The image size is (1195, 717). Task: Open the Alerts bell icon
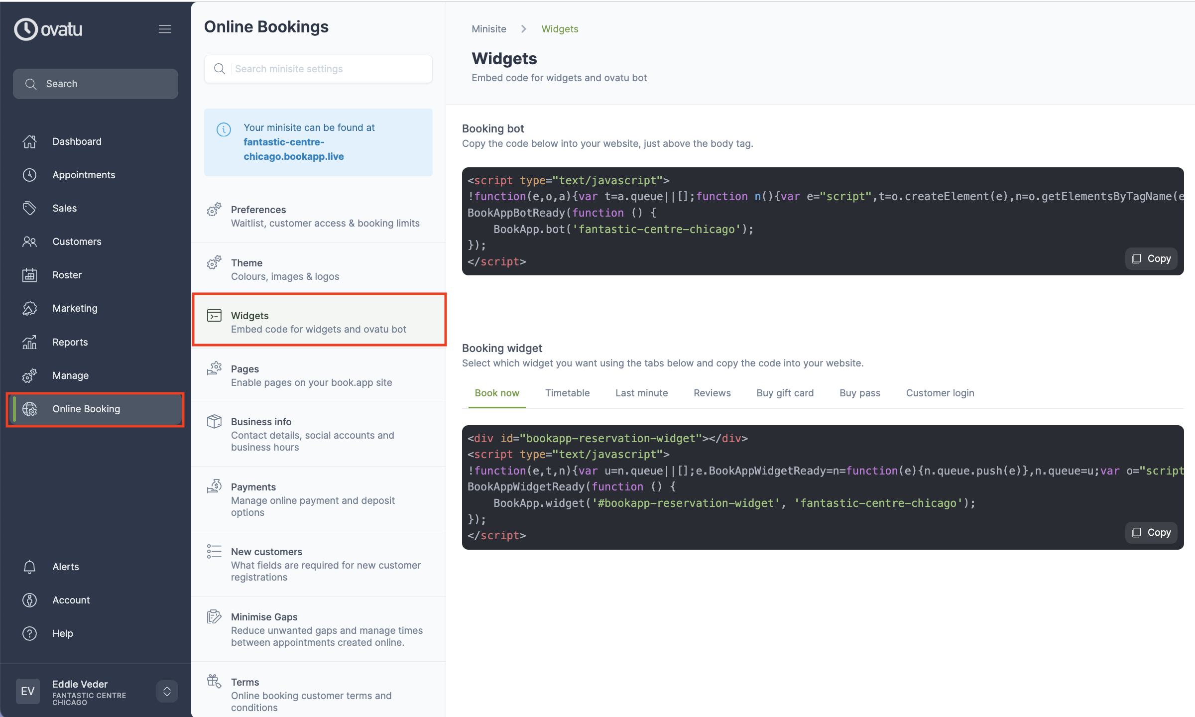[29, 567]
